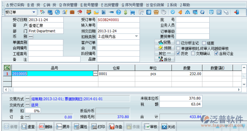Click the green dollar sign icon
The width and height of the screenshot is (247, 131).
125,12
